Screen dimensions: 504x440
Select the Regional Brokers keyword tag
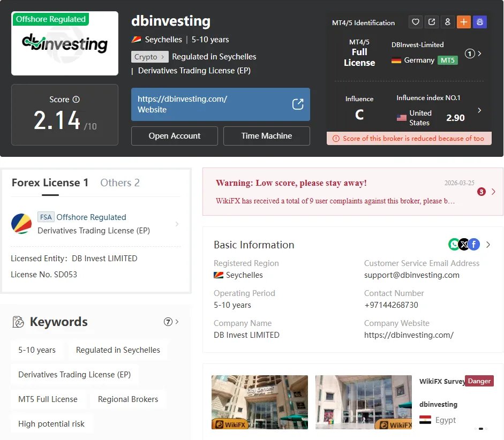click(128, 399)
